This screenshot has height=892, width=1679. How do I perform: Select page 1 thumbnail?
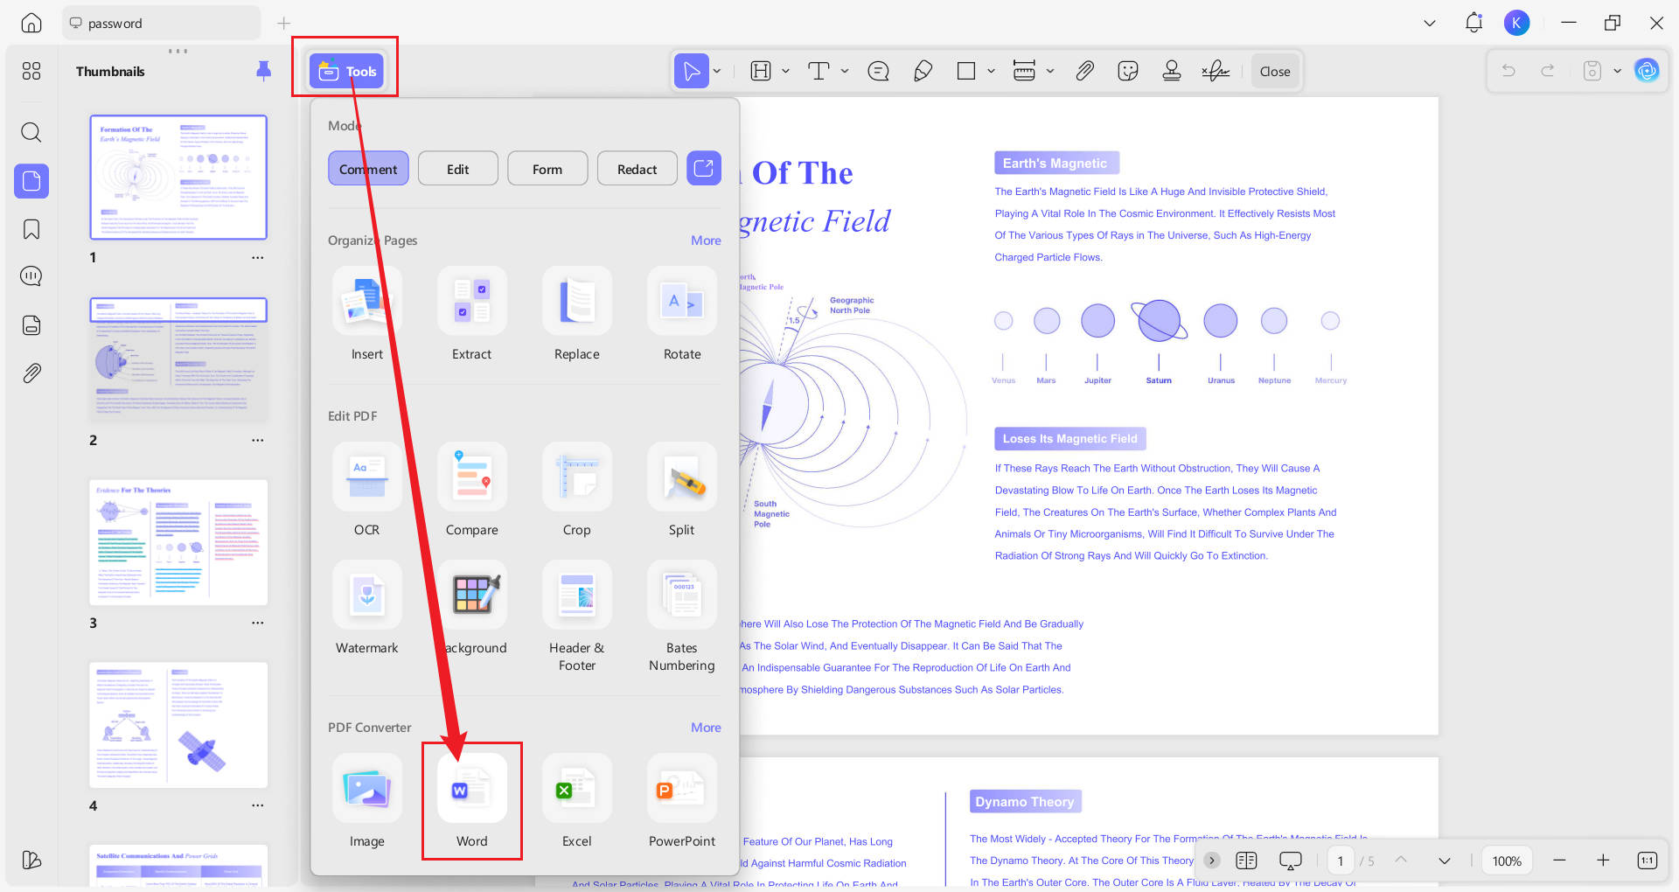click(x=178, y=178)
